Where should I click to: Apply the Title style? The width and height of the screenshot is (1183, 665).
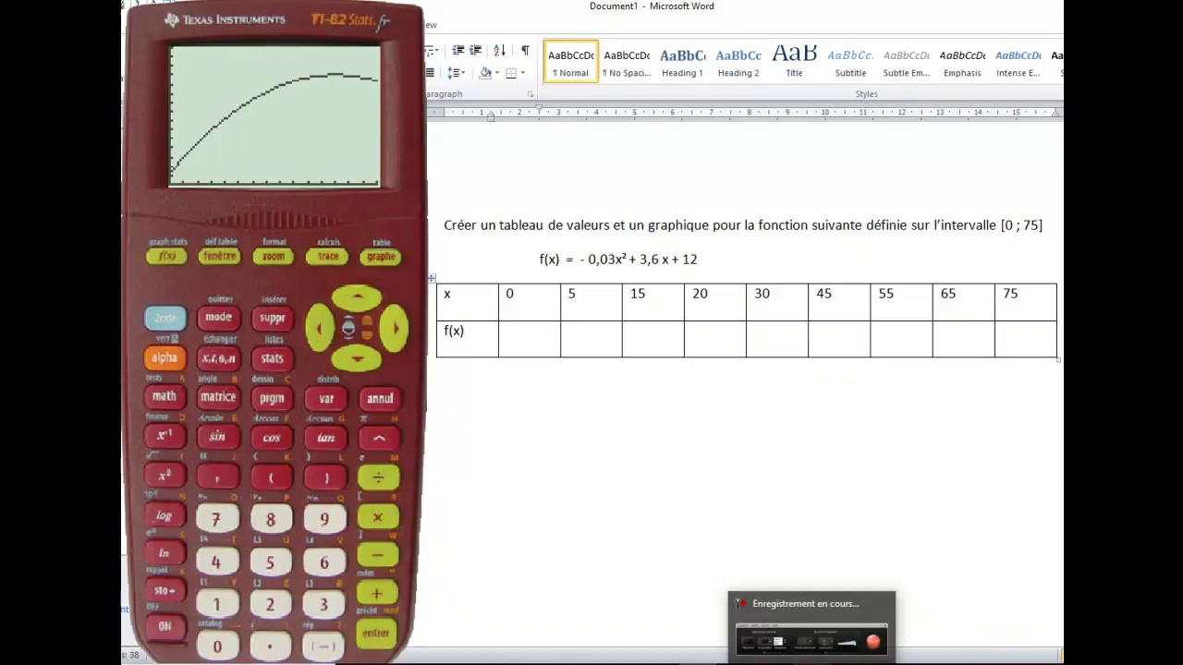click(x=794, y=61)
